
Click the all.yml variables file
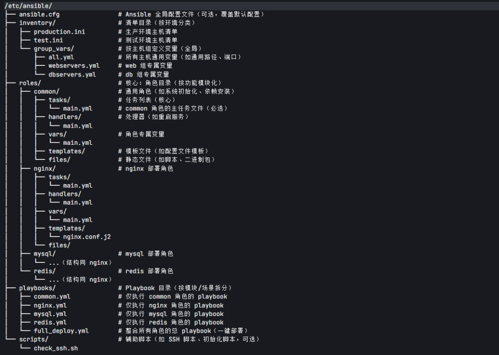[61, 57]
